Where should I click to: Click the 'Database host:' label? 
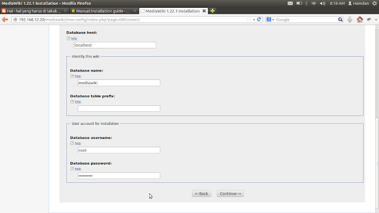point(82,33)
